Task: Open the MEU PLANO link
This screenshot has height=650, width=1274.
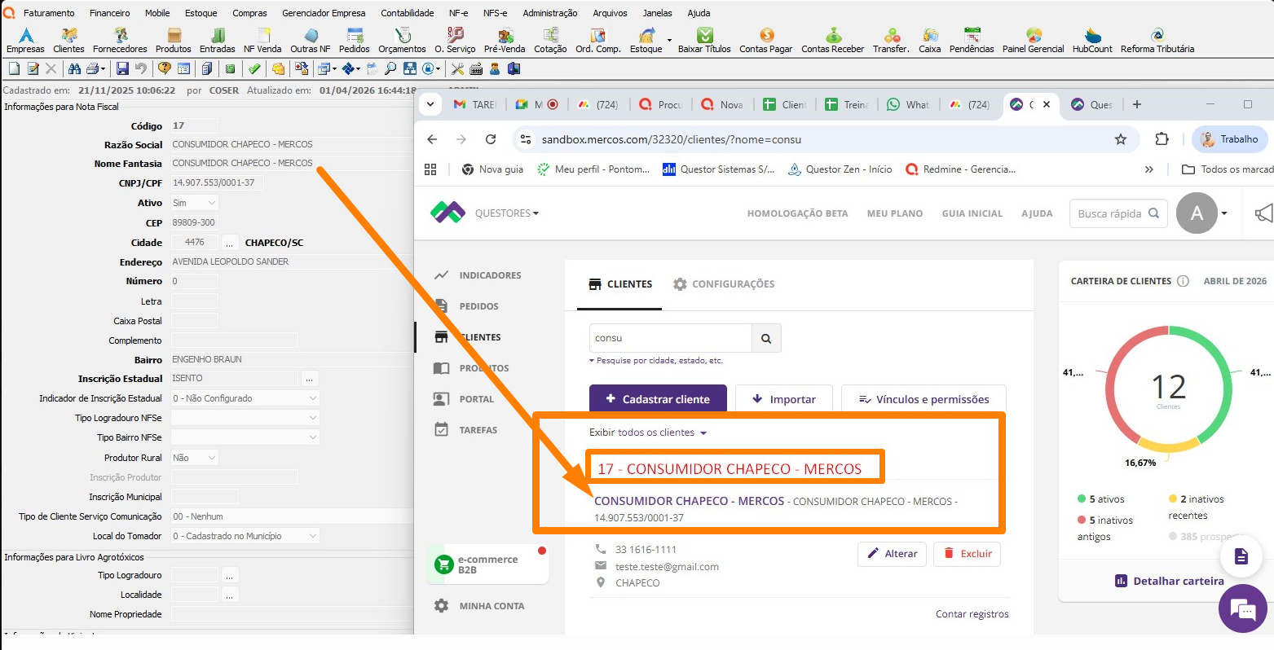Action: (895, 213)
